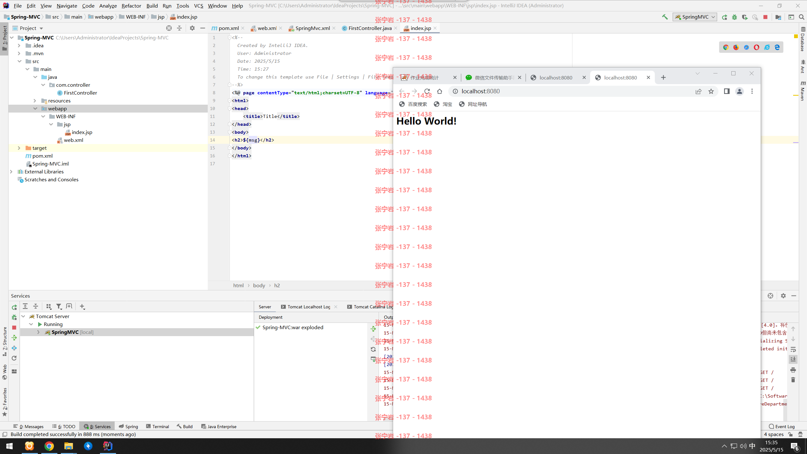
Task: Open Search Everywhere magnifier icon
Action: click(802, 17)
